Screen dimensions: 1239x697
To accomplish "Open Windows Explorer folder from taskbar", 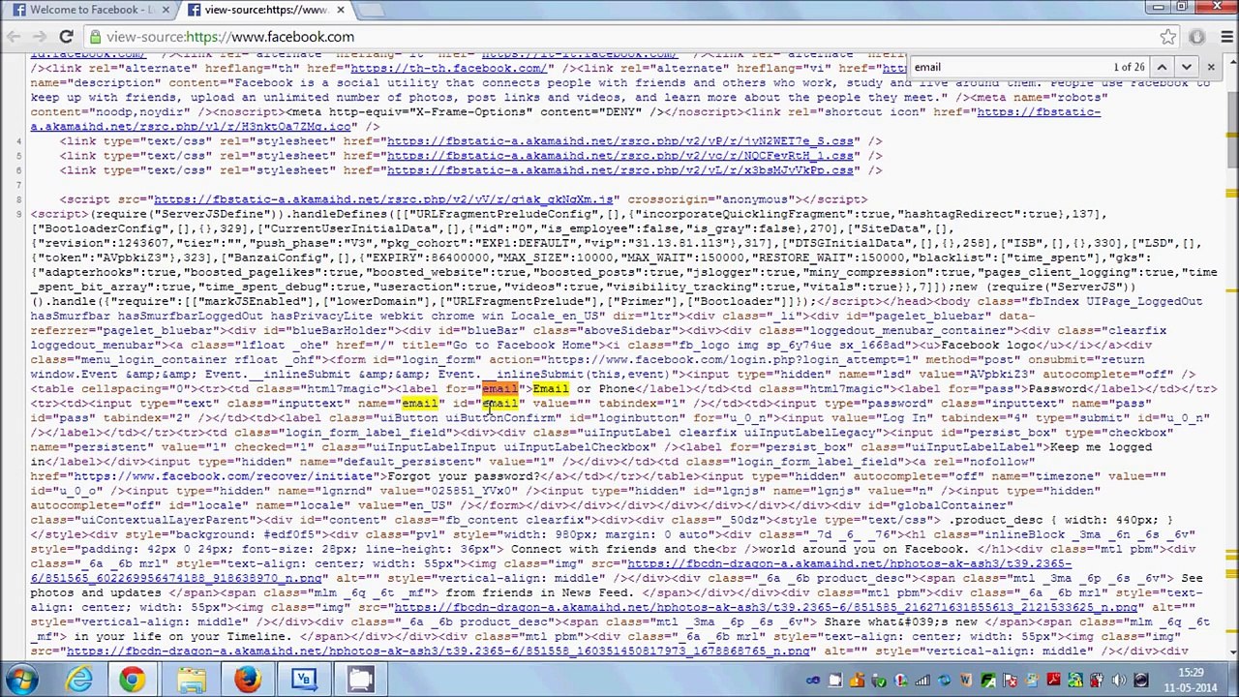I will (x=191, y=680).
